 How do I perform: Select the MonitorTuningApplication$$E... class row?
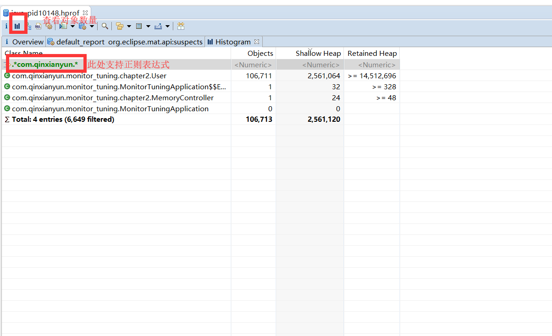coord(201,87)
